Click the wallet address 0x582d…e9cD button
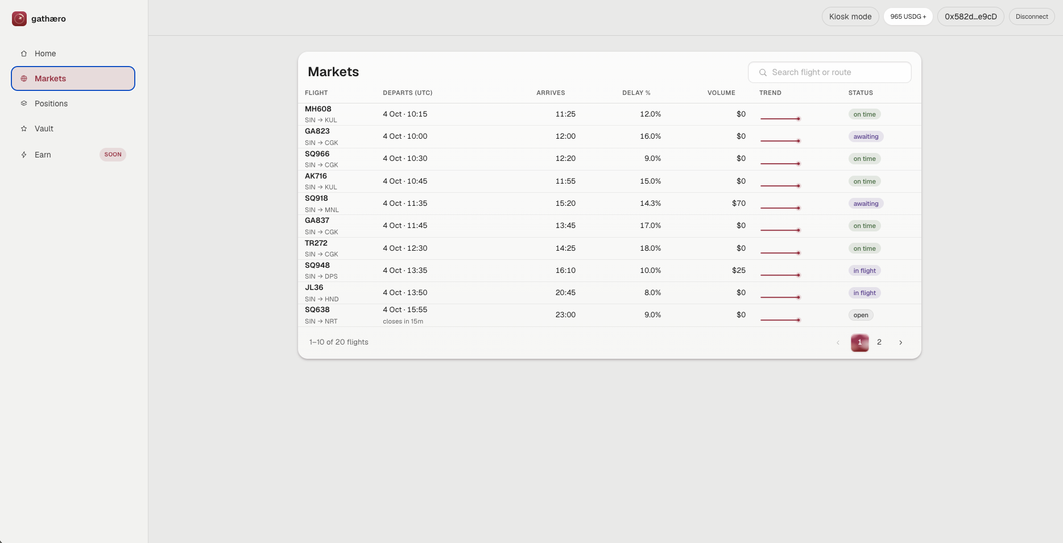Screen dimensions: 1063x543 pos(971,16)
